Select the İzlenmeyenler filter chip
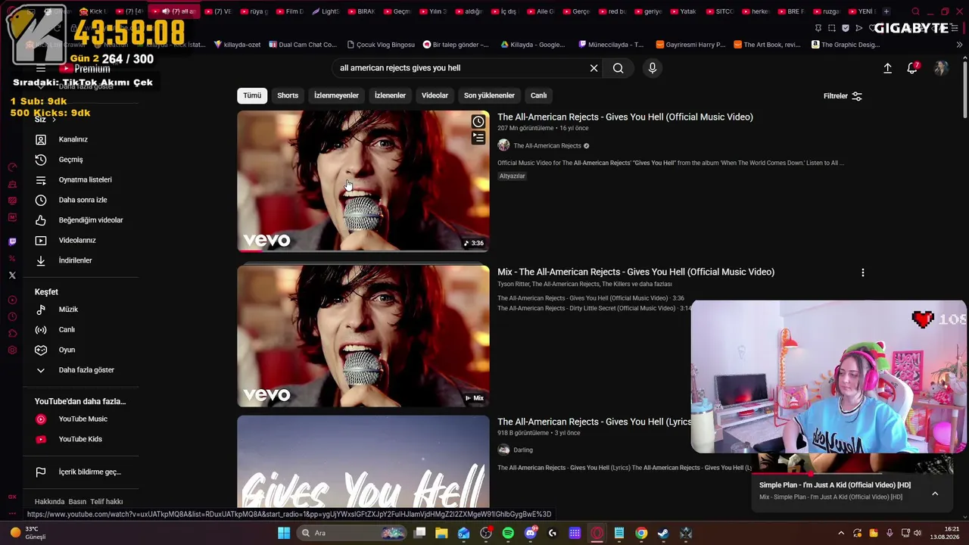The image size is (969, 545). (336, 95)
